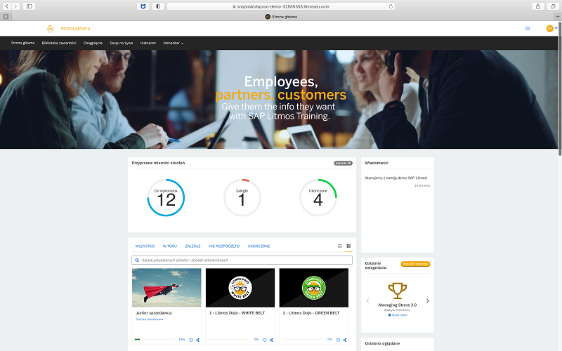Screen dimensions: 562x351
Task: Click the Zaległe 1 circle
Action: [242, 198]
